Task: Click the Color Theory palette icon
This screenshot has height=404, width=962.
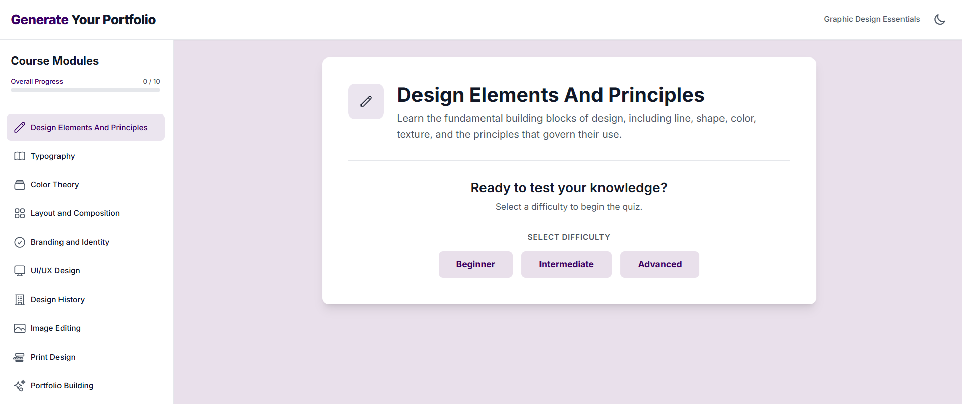Action: pyautogui.click(x=20, y=185)
